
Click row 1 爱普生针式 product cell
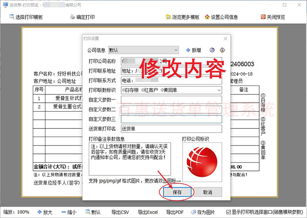64,98
